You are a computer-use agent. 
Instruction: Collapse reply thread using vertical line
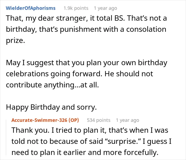[x=6, y=137]
